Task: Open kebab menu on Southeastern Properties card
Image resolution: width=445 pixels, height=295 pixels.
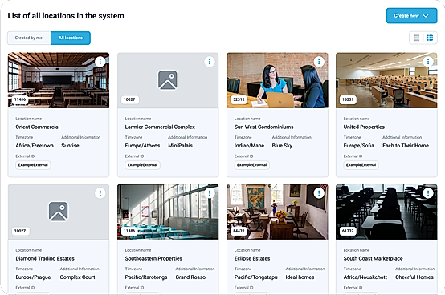Action: click(210, 193)
